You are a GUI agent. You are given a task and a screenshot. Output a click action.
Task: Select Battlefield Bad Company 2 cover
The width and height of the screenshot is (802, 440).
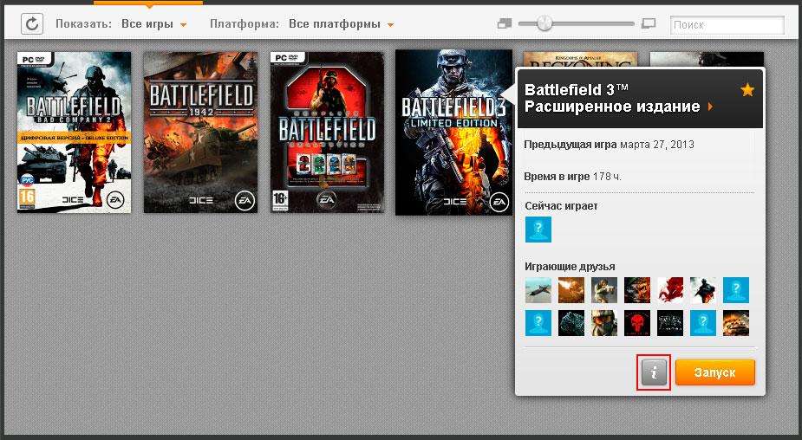[74, 133]
